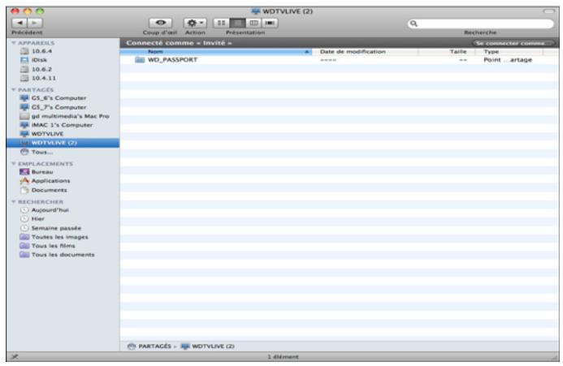Click the '1 élément' status text

(x=283, y=357)
